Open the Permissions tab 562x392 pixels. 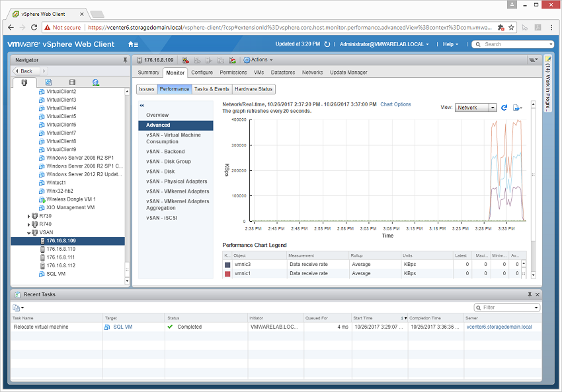[x=233, y=73]
